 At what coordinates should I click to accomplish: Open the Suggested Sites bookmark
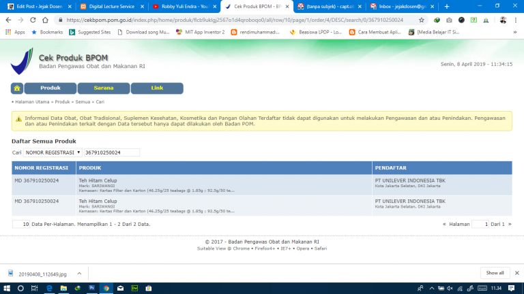coord(90,32)
